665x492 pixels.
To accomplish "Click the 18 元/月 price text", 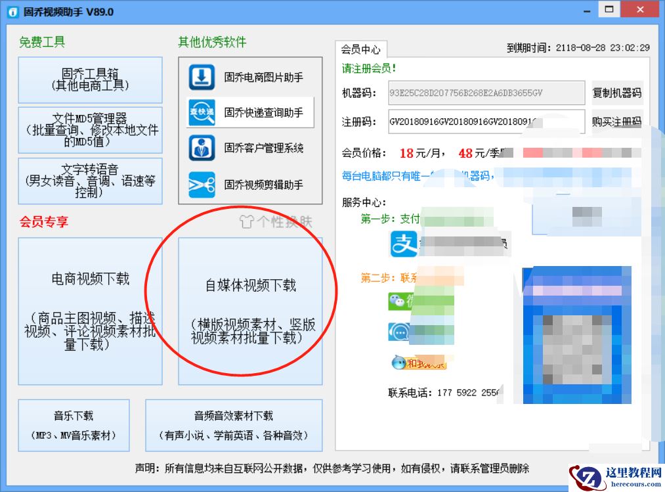I will tap(422, 153).
